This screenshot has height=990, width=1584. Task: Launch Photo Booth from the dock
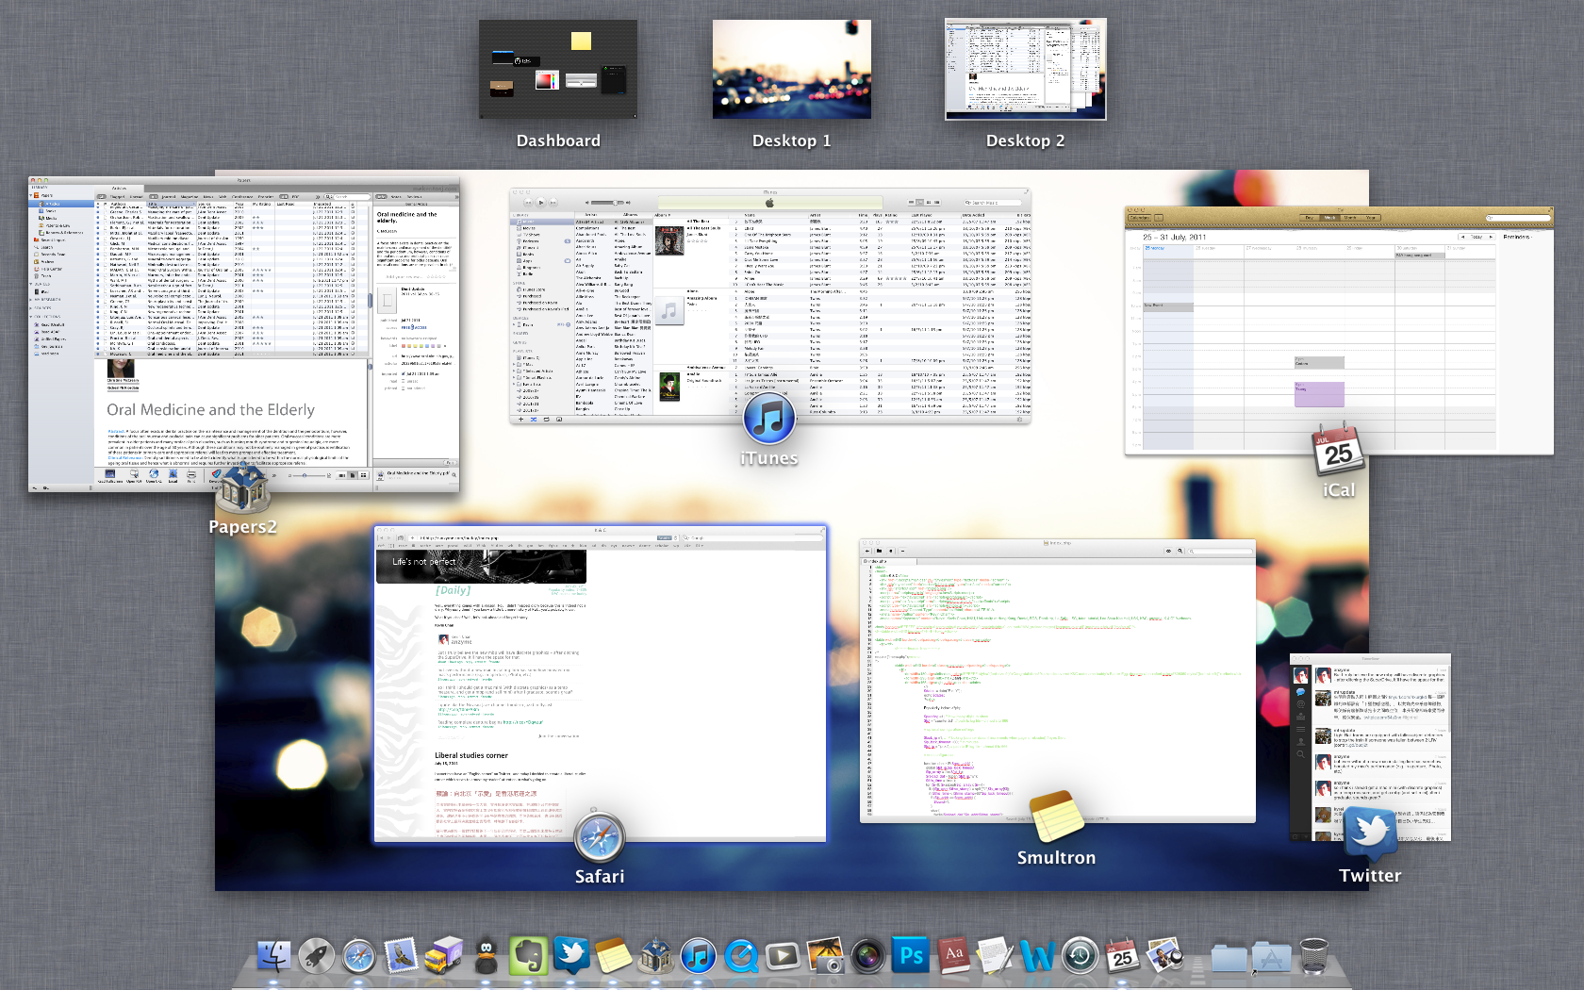coord(867,957)
